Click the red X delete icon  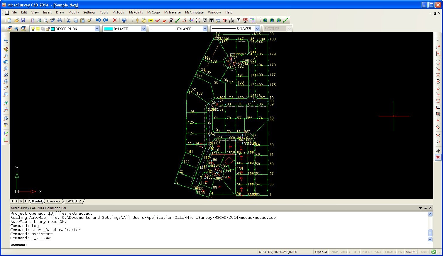coord(115,20)
